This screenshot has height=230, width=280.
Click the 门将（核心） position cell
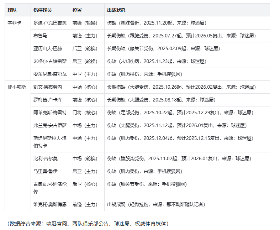(85, 113)
